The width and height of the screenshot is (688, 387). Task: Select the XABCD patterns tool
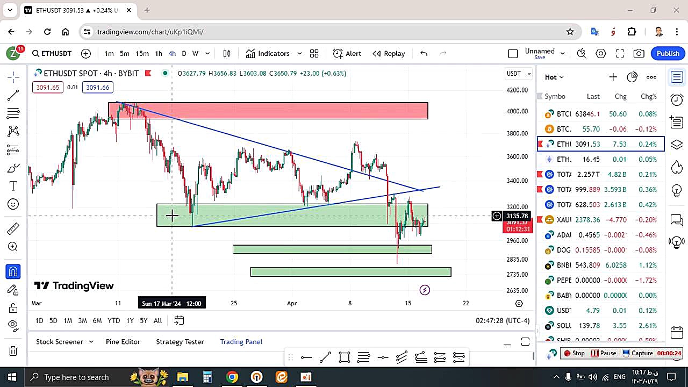coord(13,131)
